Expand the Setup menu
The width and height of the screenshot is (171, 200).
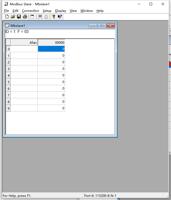[x=47, y=11]
